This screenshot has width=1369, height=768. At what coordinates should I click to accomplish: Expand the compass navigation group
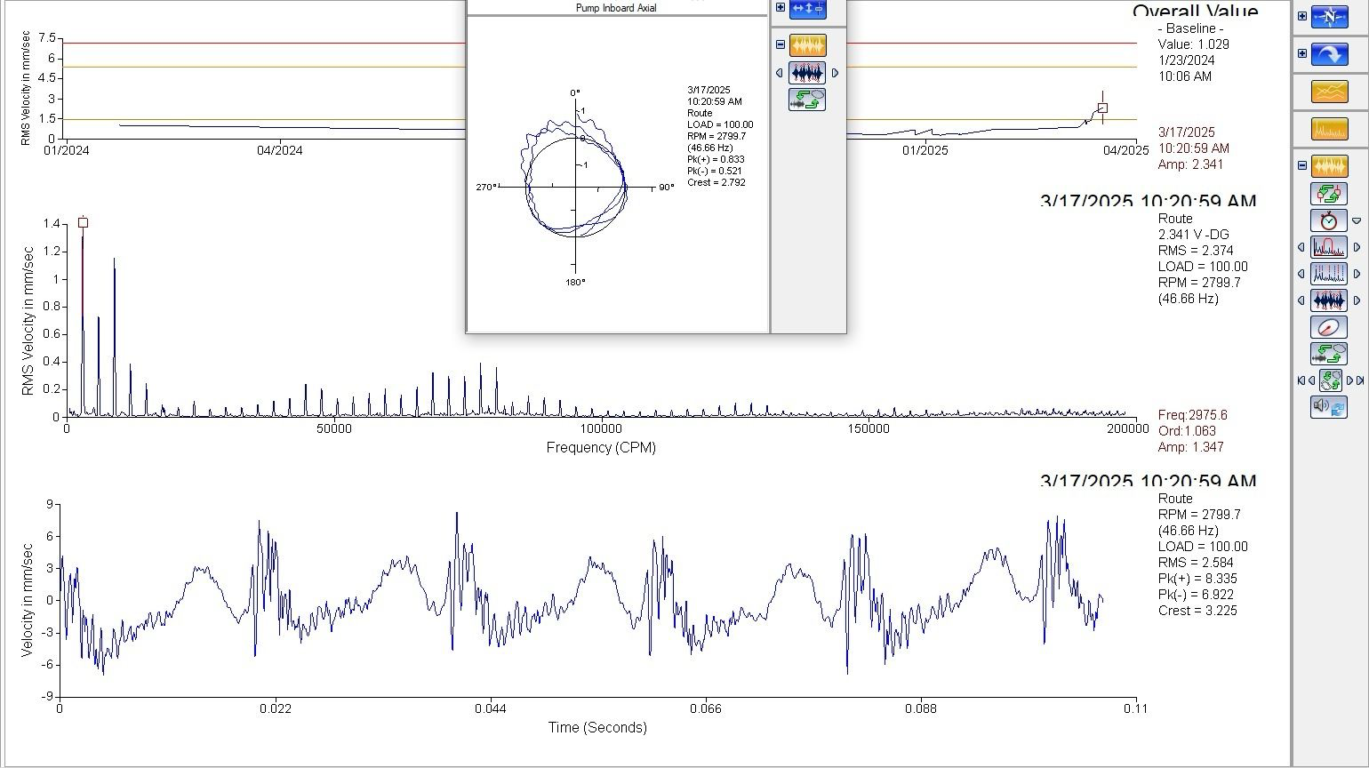1302,16
